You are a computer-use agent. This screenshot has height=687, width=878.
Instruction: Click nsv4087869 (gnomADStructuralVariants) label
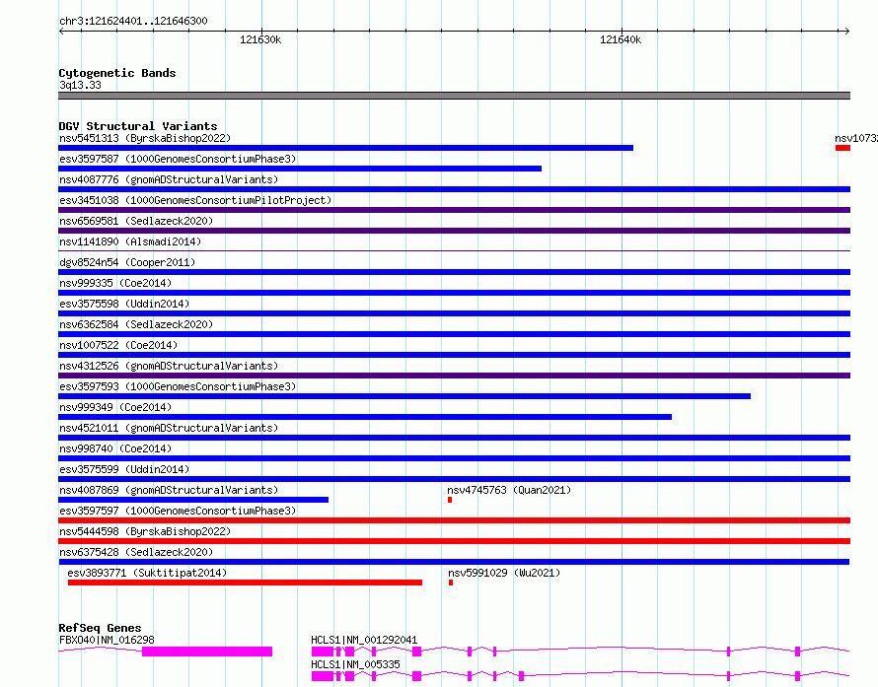[x=169, y=490]
